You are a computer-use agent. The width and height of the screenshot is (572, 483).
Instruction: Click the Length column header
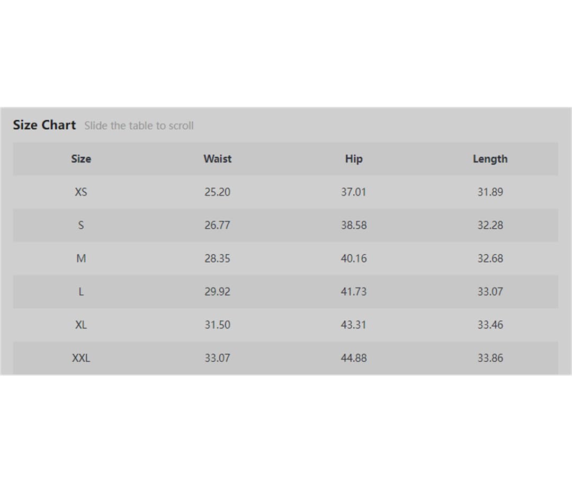490,159
